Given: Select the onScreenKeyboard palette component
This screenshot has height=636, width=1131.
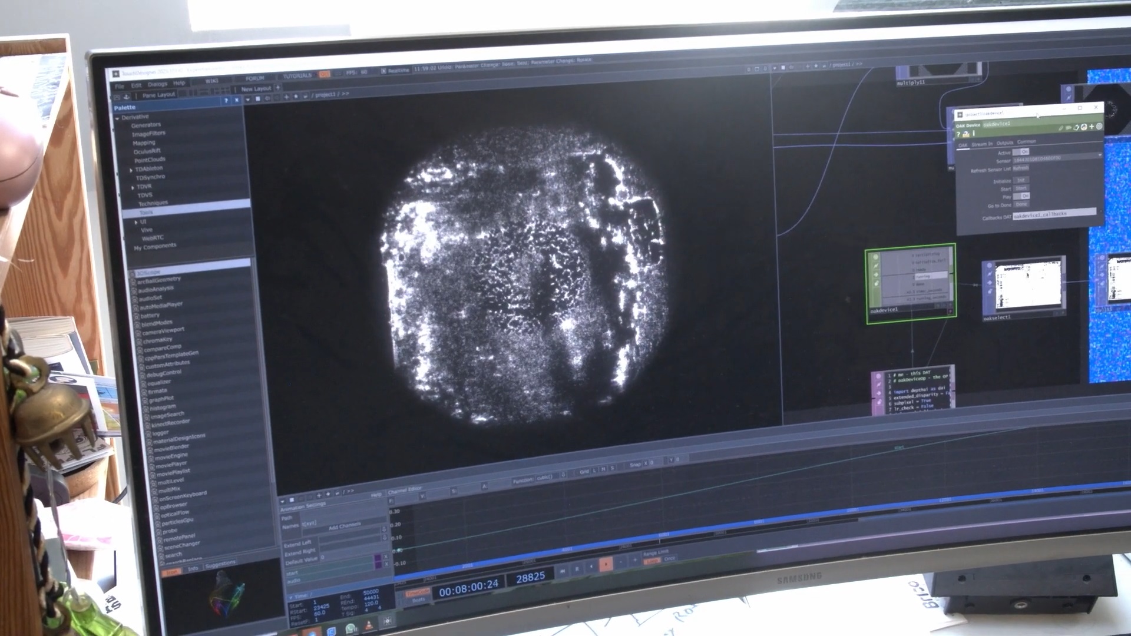Looking at the screenshot, I should pyautogui.click(x=183, y=495).
